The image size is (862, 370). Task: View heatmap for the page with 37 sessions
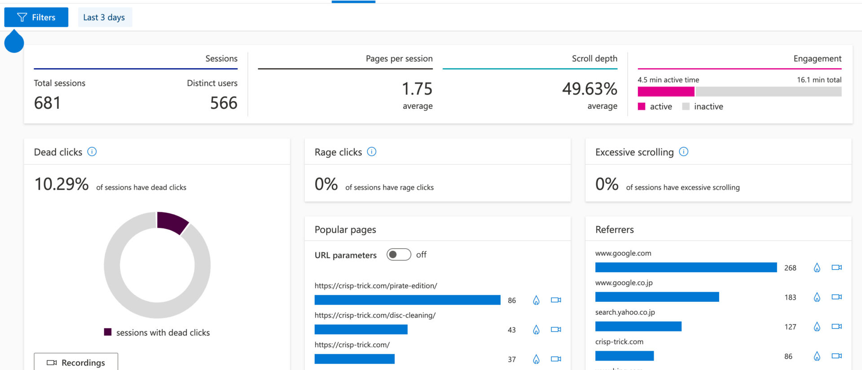(x=536, y=359)
